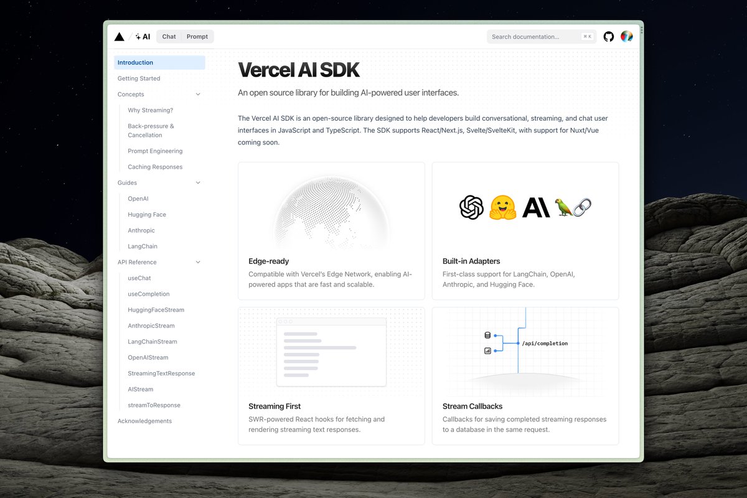The width and height of the screenshot is (747, 498).
Task: Collapse the Concepts section chevron
Action: [x=198, y=95]
